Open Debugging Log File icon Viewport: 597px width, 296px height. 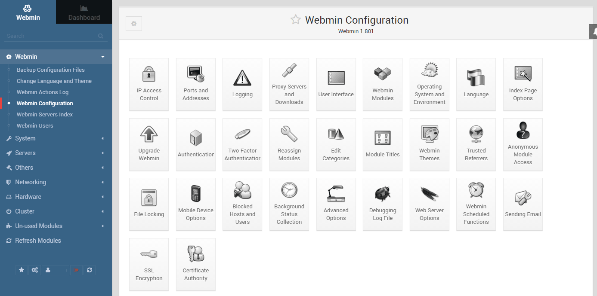click(383, 204)
